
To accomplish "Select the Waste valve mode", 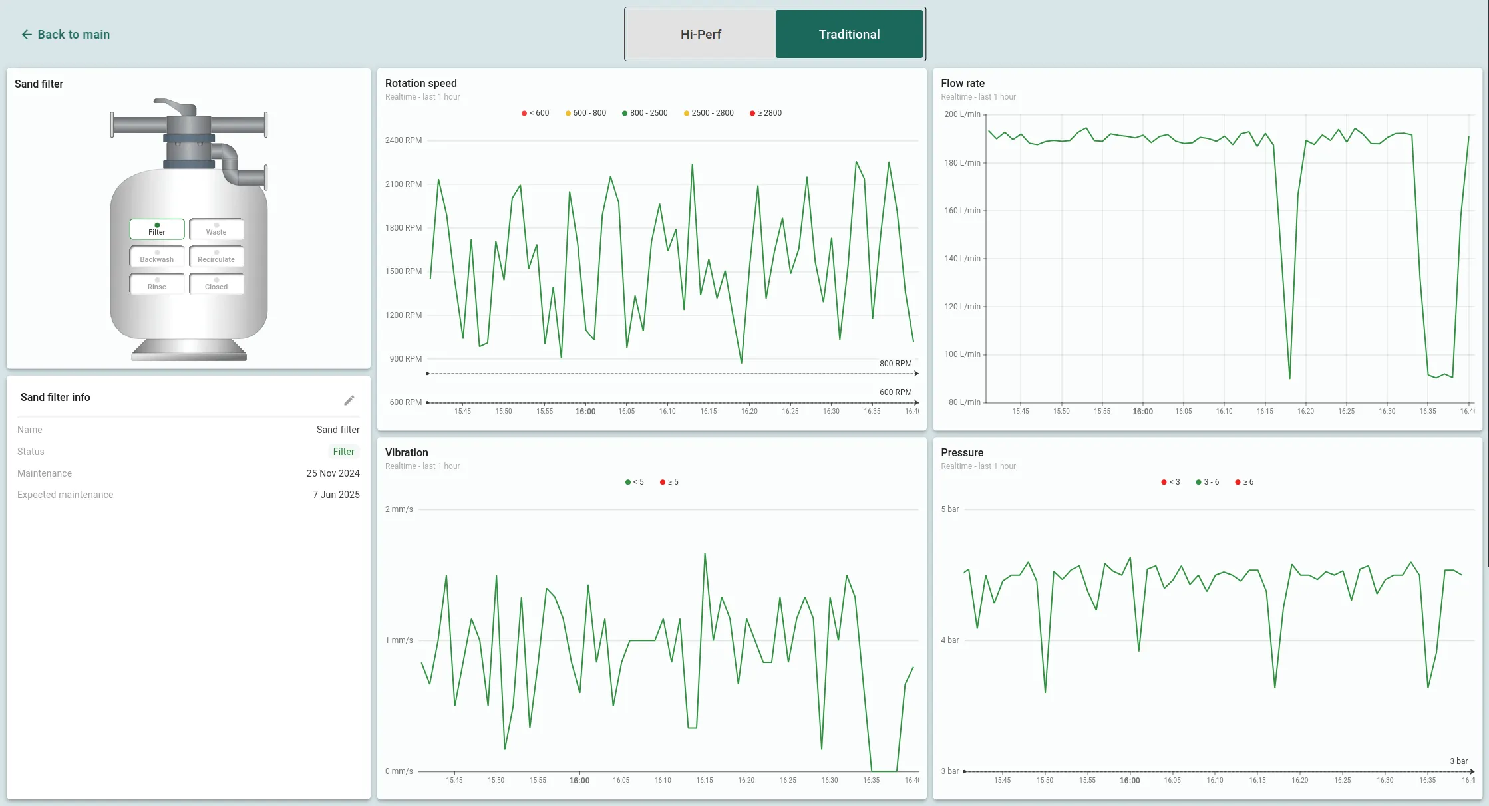I will [216, 229].
